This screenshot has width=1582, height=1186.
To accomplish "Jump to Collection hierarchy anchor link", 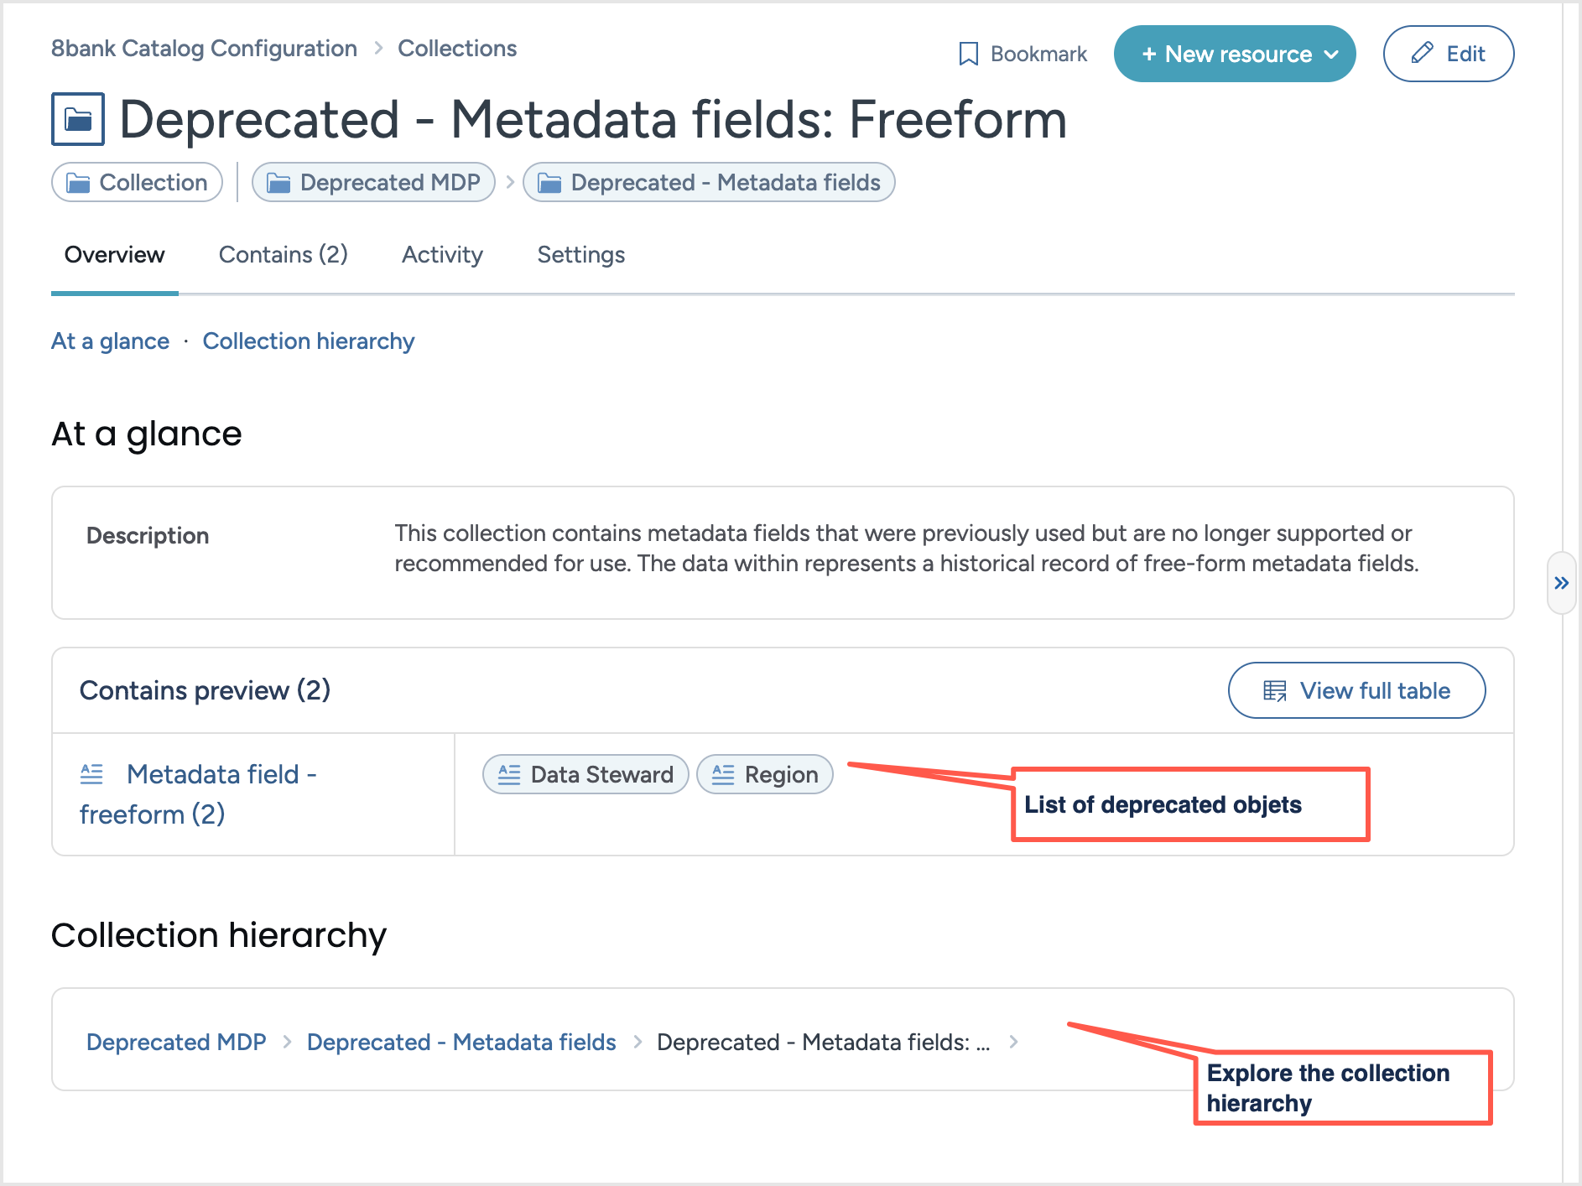I will (309, 341).
